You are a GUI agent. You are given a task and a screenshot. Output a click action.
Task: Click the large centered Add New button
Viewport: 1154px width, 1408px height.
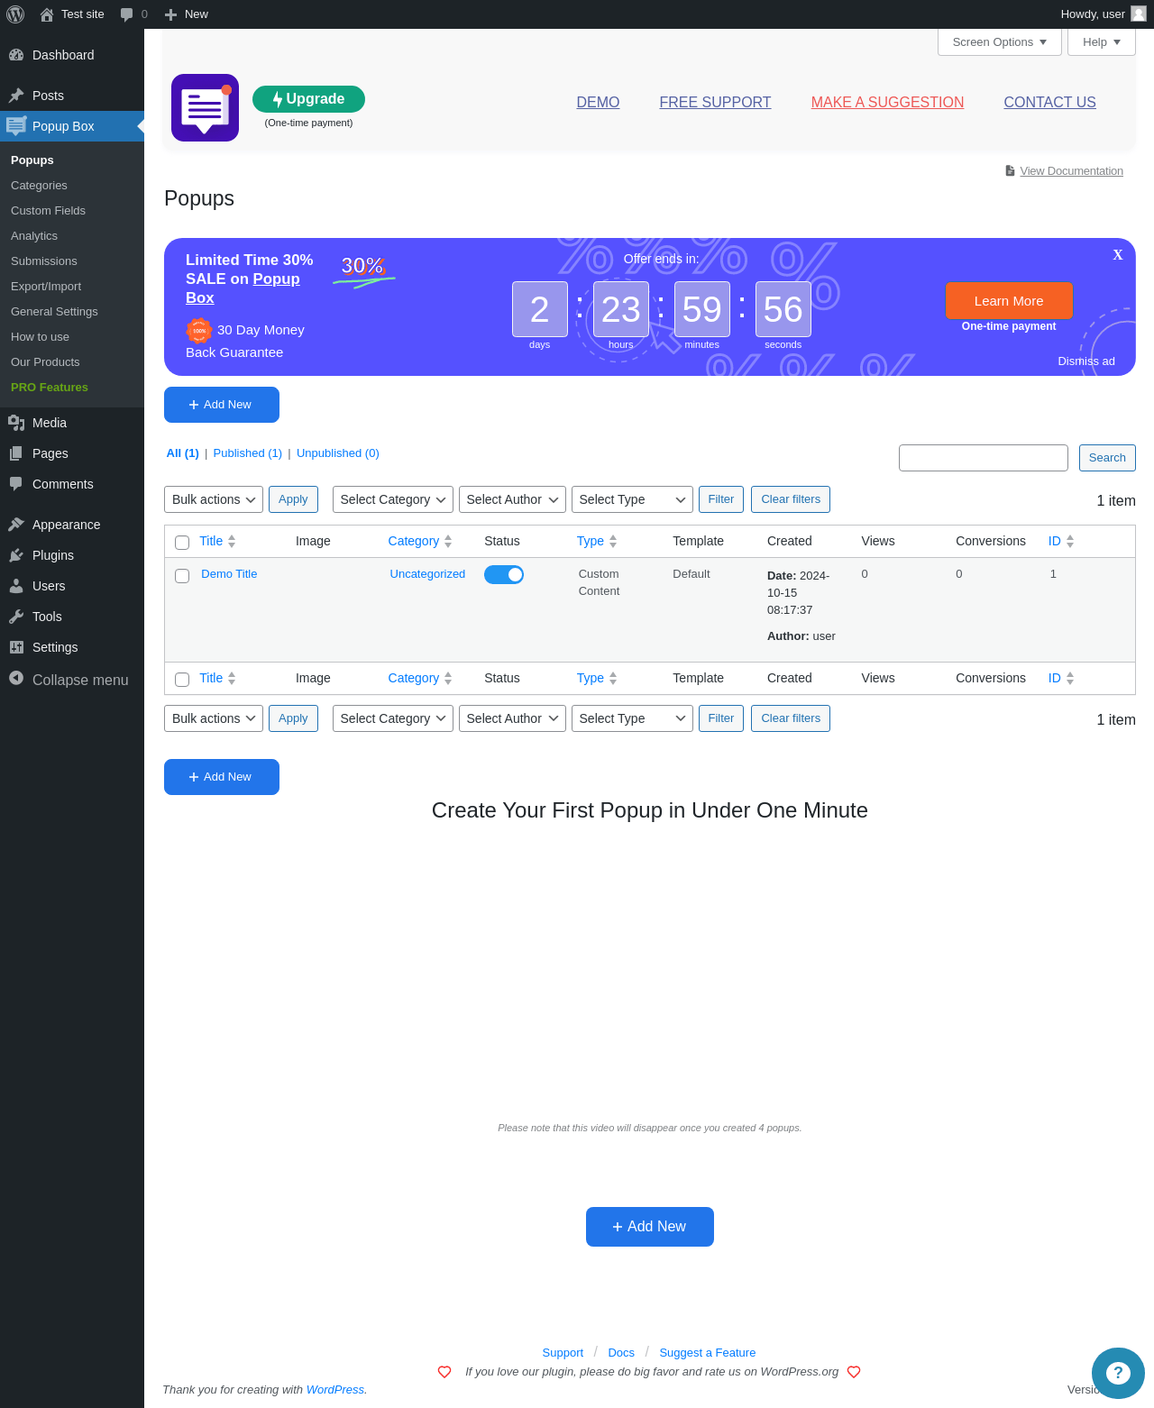click(x=650, y=1227)
